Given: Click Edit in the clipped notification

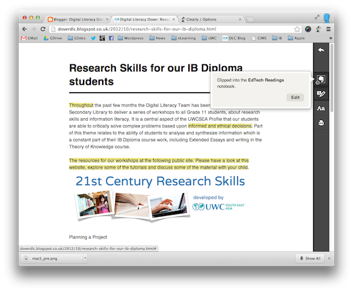Looking at the screenshot, I should coord(295,97).
